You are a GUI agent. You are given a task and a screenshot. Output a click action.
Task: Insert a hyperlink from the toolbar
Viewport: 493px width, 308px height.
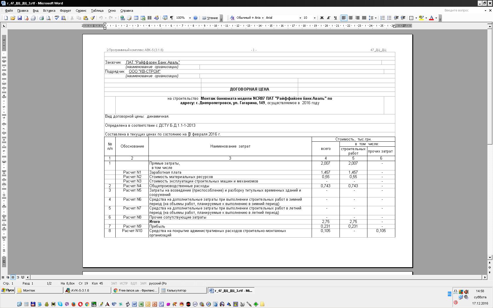coord(122,18)
